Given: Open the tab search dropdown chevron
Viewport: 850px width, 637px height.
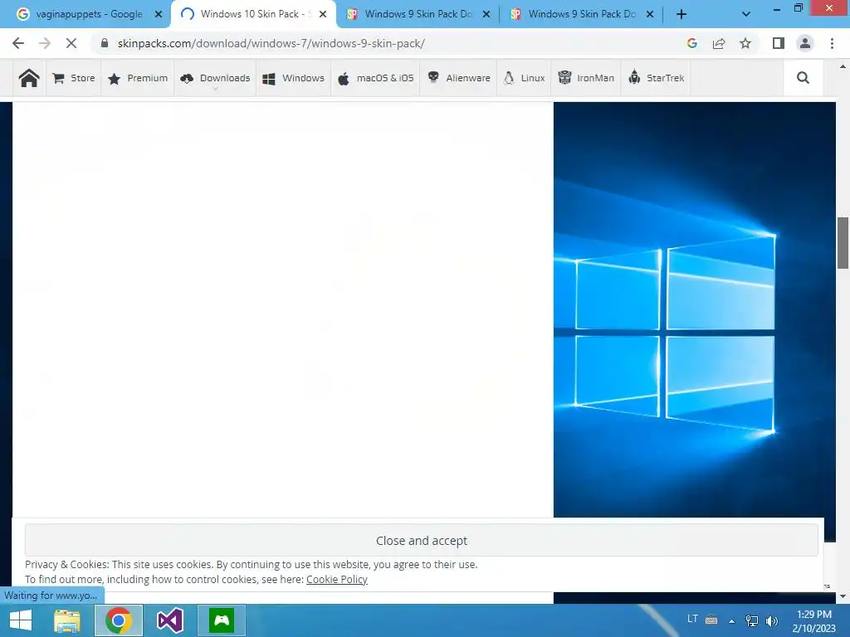Looking at the screenshot, I should (746, 14).
